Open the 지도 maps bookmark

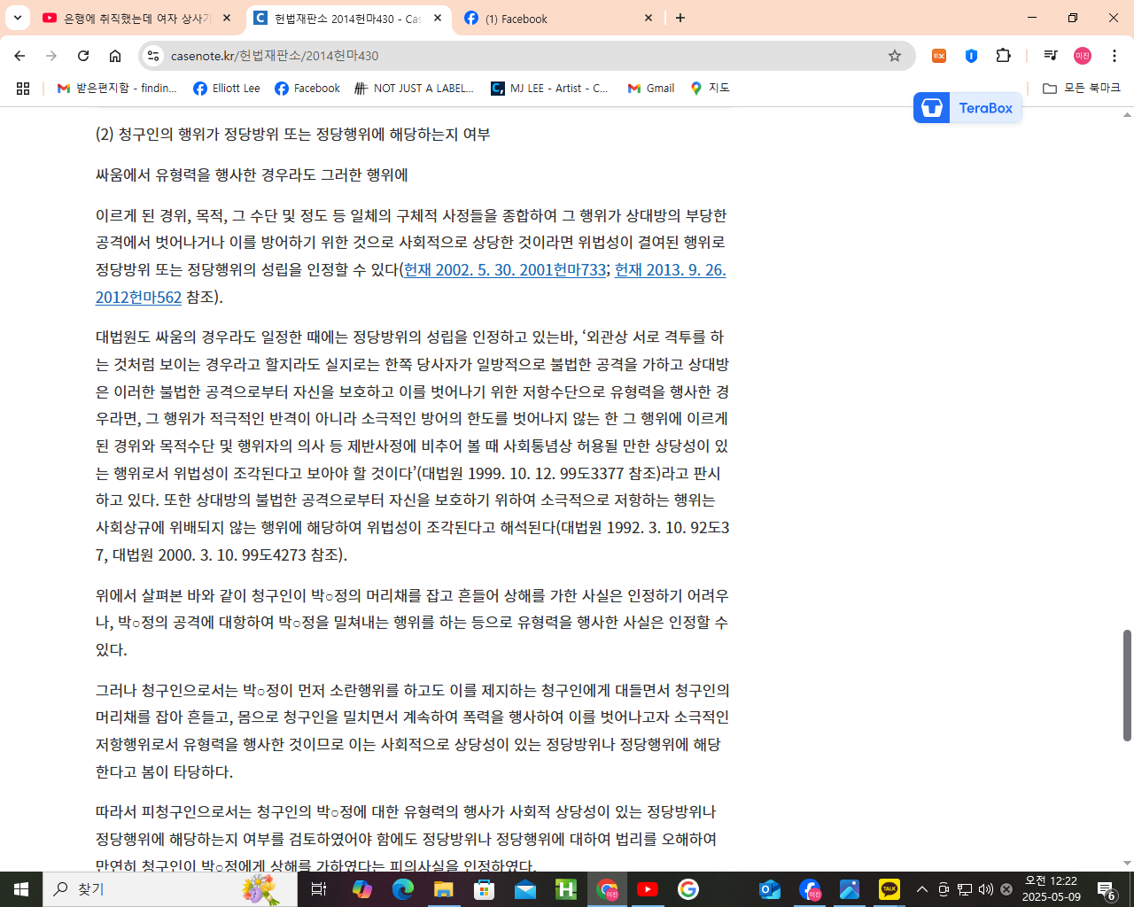coord(710,89)
